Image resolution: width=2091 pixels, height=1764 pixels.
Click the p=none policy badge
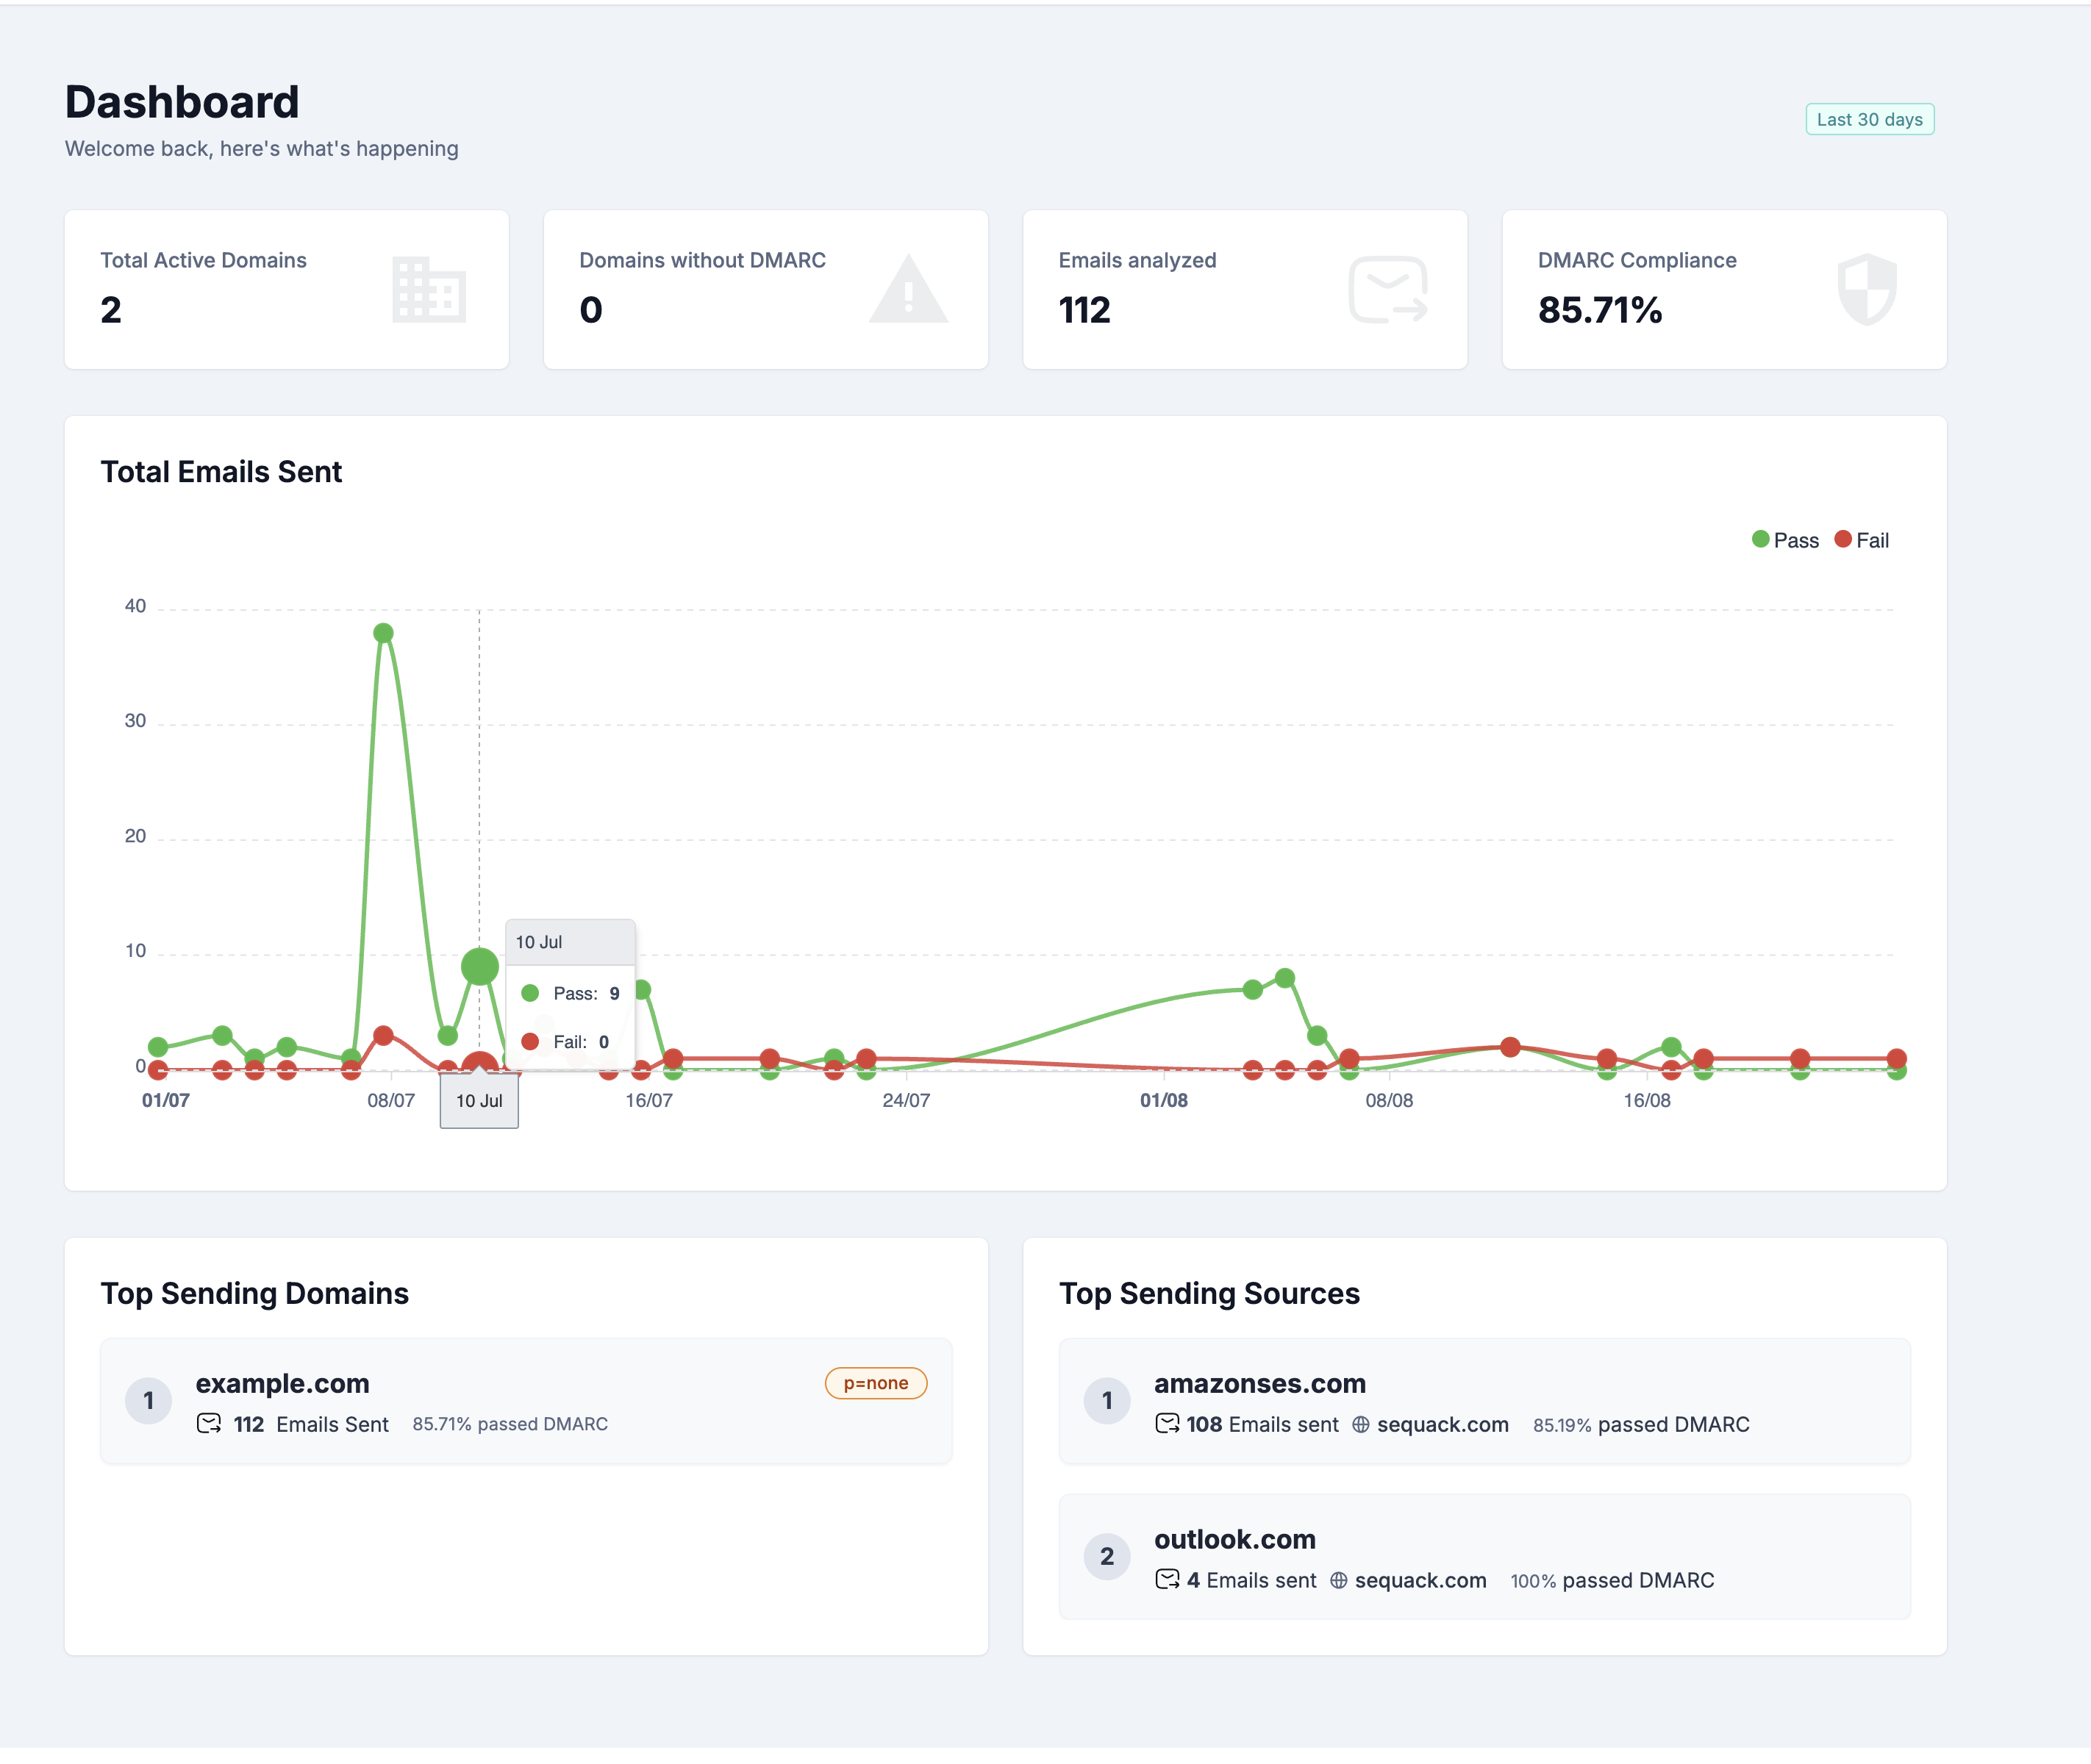point(876,1383)
